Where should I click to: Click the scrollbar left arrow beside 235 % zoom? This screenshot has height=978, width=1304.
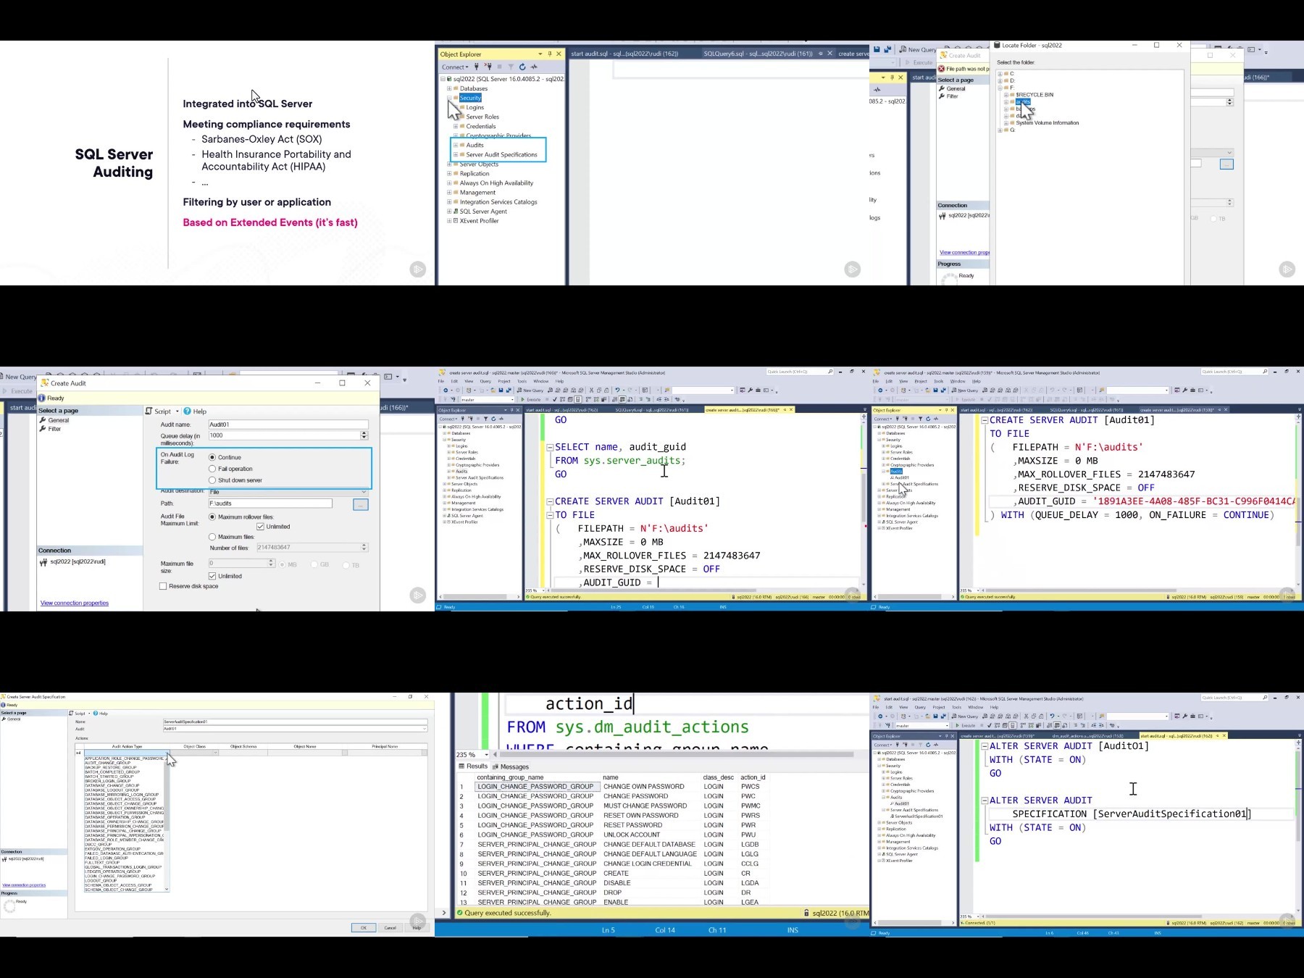[495, 754]
